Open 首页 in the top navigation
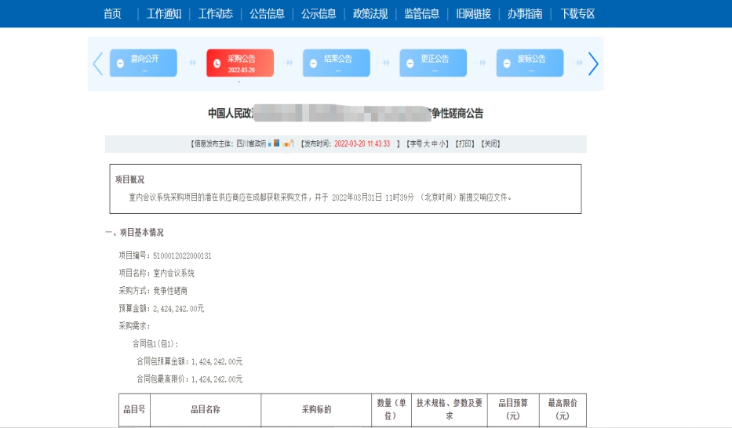The image size is (732, 428). 112,13
